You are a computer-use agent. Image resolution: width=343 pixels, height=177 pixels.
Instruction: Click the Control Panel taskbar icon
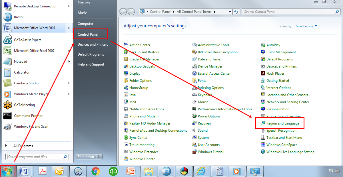point(254,171)
